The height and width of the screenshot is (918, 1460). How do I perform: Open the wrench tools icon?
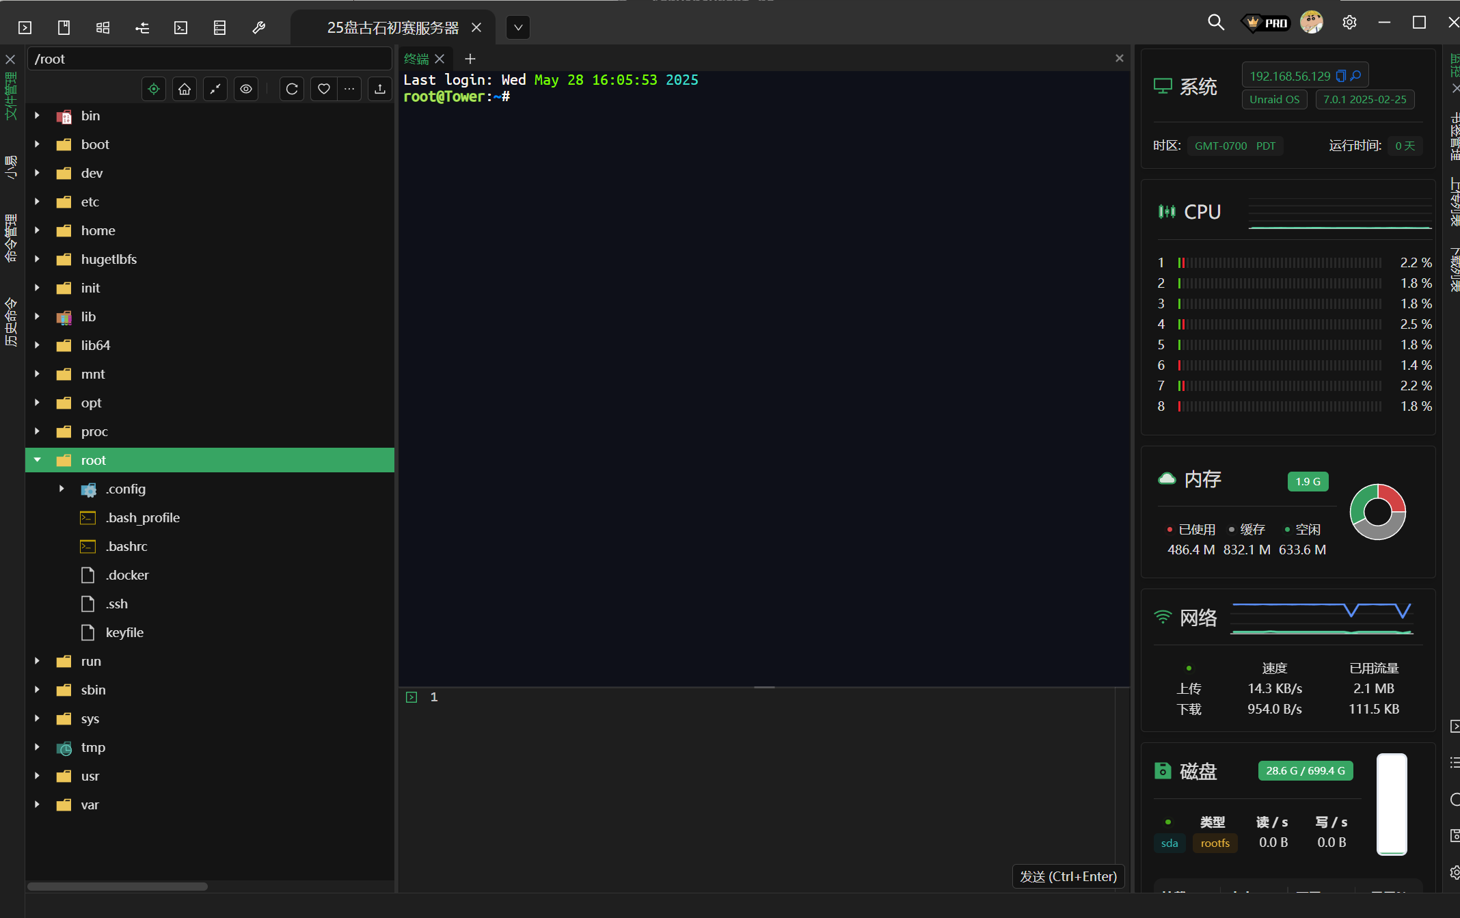258,27
